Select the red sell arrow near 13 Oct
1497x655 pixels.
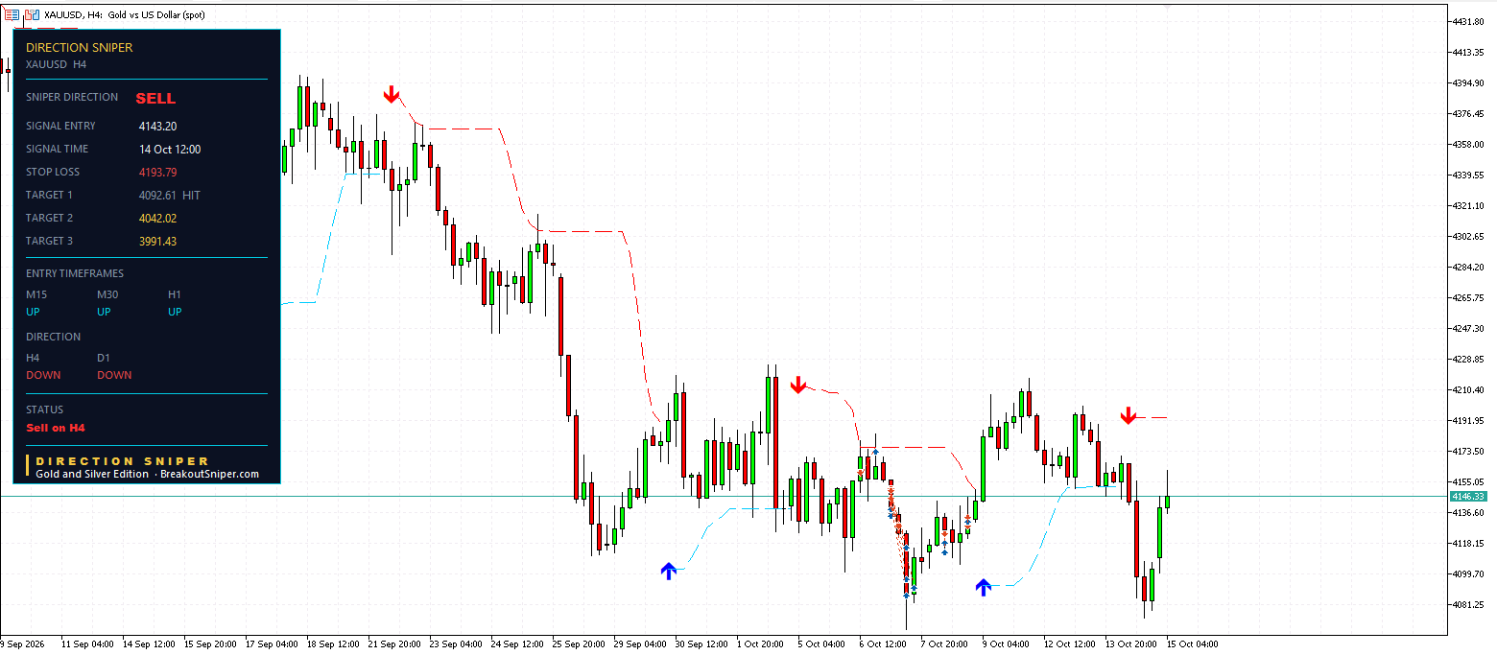[1129, 415]
